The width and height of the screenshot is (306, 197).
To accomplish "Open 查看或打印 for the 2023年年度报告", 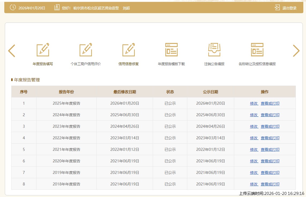I will click(270, 126).
